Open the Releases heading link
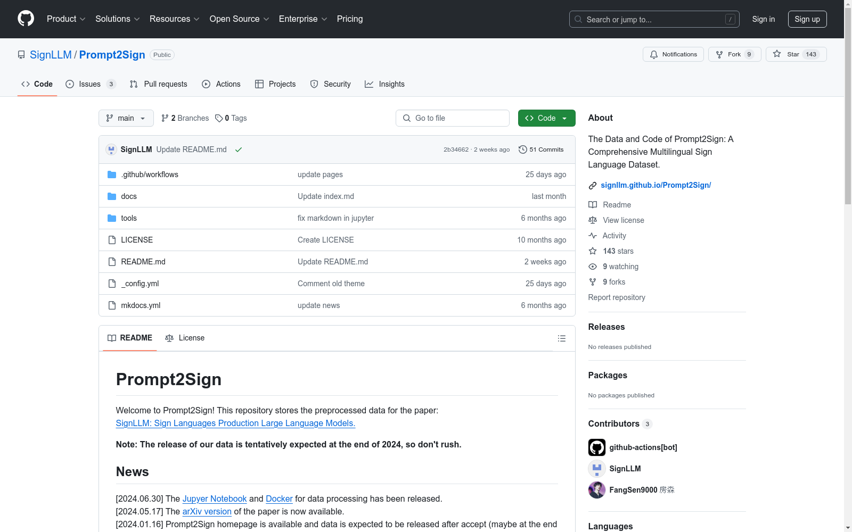 point(607,327)
